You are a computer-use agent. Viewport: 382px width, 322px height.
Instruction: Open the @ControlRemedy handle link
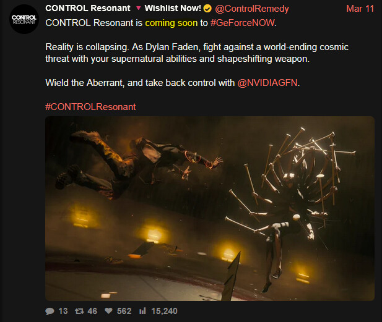(x=252, y=9)
